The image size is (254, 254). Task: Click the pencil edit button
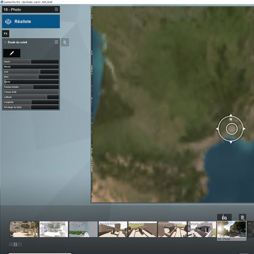12,53
